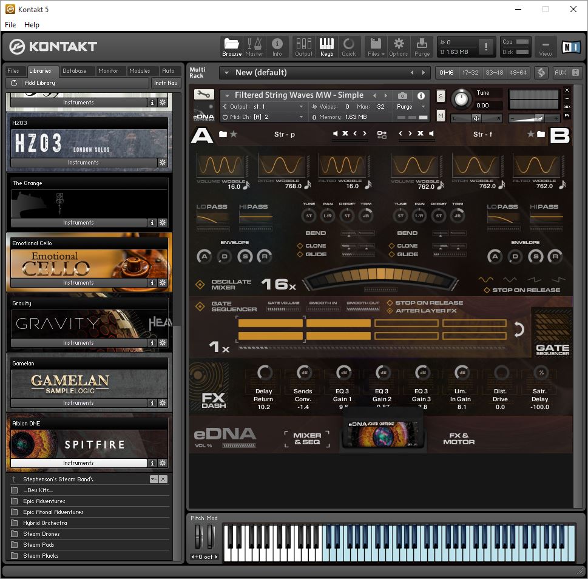Open the layer B folder icon

(x=541, y=134)
